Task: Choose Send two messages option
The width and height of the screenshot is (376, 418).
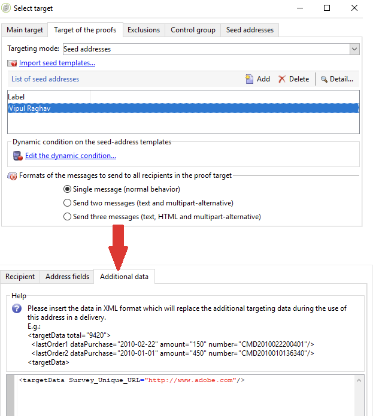Action: (x=68, y=203)
